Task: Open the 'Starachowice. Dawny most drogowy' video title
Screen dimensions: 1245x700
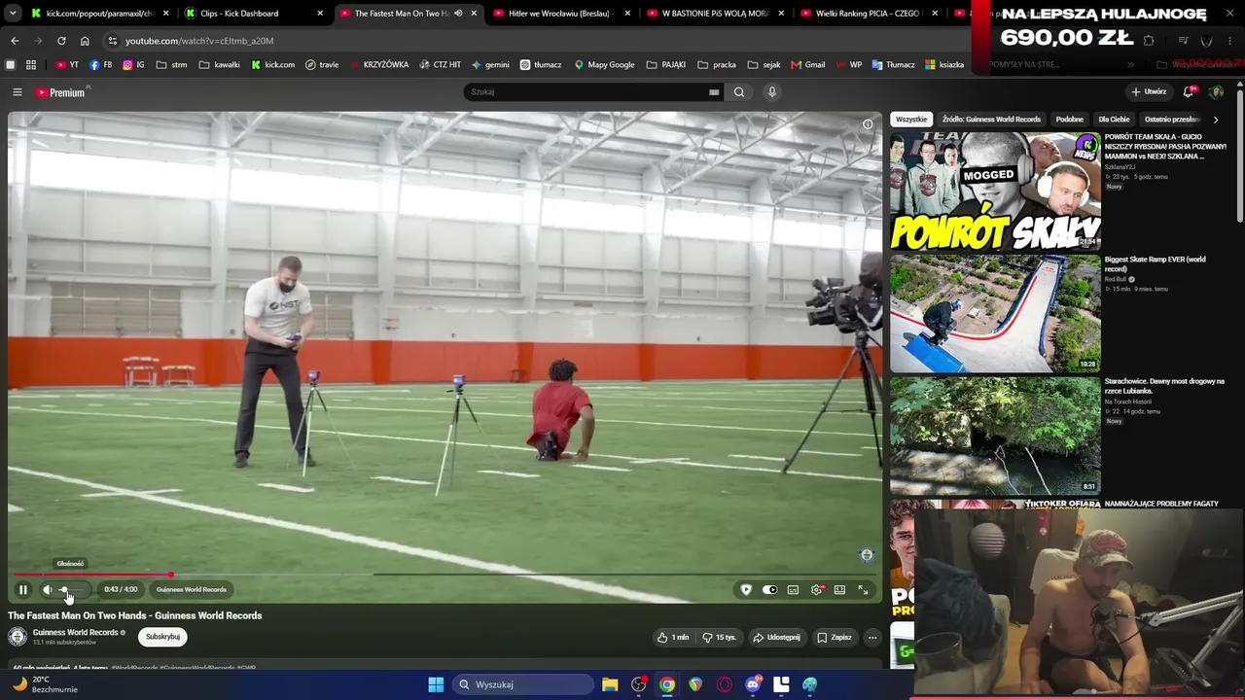Action: pos(1164,386)
